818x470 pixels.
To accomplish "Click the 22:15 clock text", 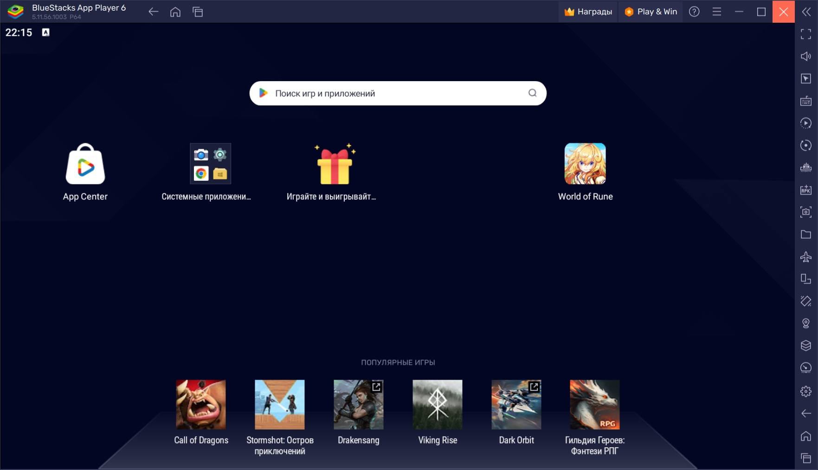I will 19,32.
